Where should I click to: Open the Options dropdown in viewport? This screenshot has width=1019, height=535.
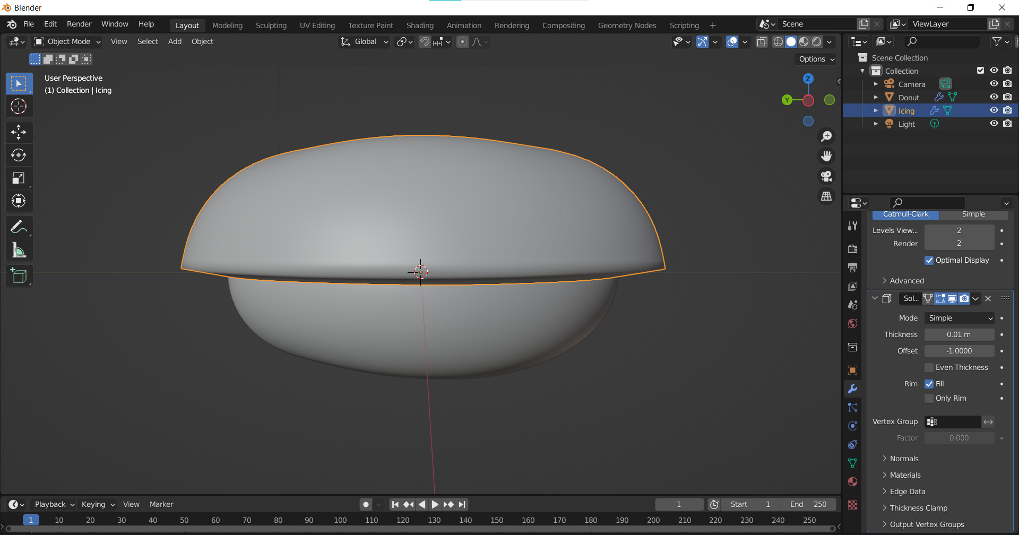816,59
